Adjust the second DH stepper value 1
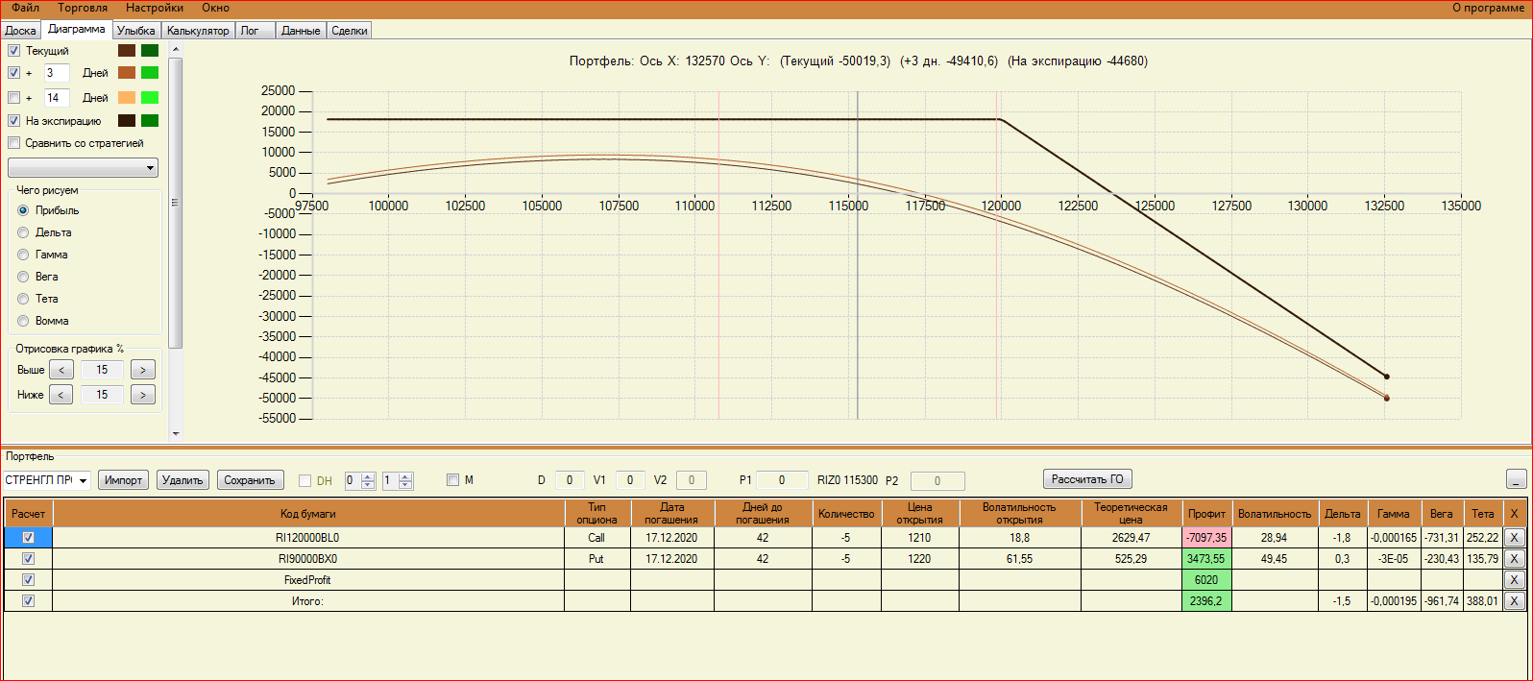 point(397,480)
